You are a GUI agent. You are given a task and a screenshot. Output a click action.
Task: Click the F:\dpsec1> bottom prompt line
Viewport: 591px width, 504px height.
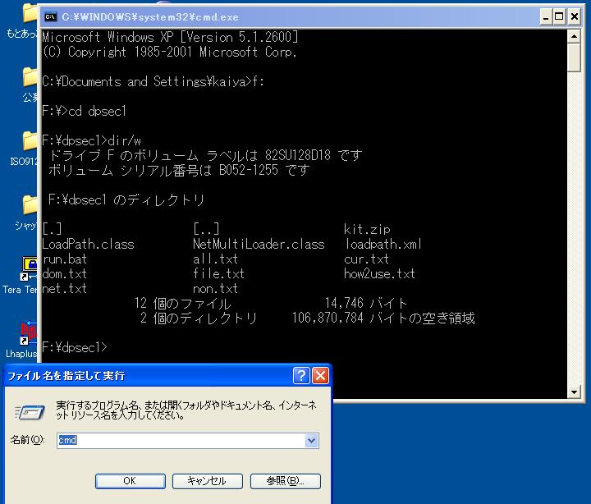tap(75, 347)
